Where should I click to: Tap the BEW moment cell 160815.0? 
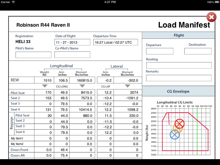click(x=82, y=80)
